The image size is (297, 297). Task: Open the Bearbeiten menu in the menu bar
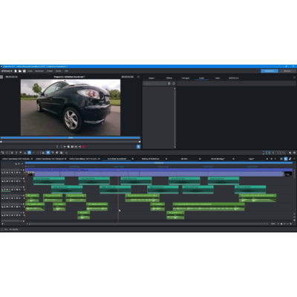pyautogui.click(x=39, y=71)
